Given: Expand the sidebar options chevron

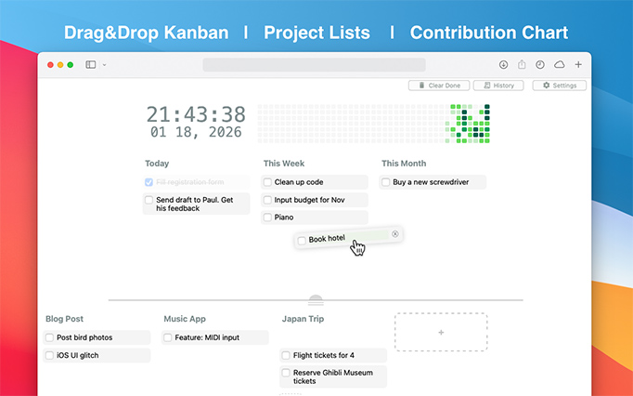Looking at the screenshot, I should coord(104,65).
